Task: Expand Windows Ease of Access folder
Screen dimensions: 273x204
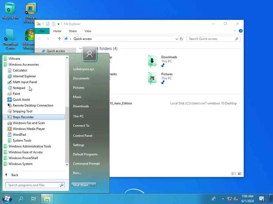Action: point(23,152)
